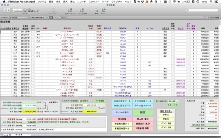
Task: Toggle 当月売上済み checkbox in the 2012/01/31 row
Action: coord(188,35)
